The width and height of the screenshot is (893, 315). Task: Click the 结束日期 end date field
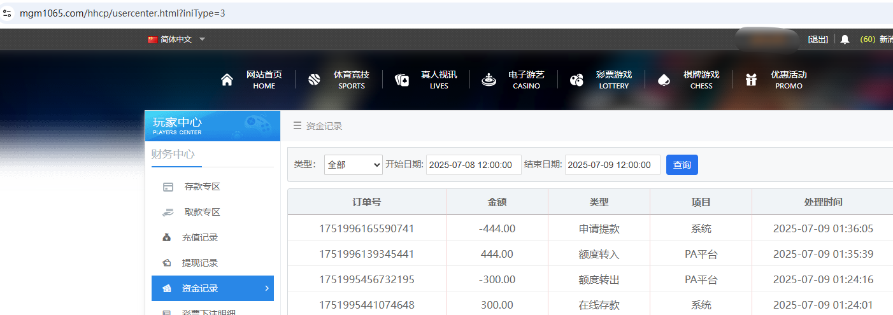pos(612,165)
